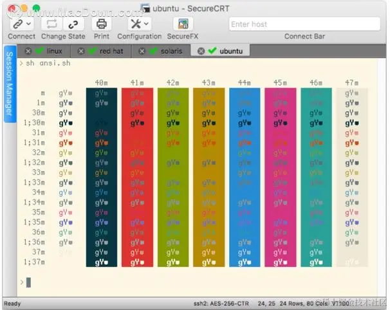Open the Session Manager side panel
Screen dimensions: 390x310
[10, 84]
